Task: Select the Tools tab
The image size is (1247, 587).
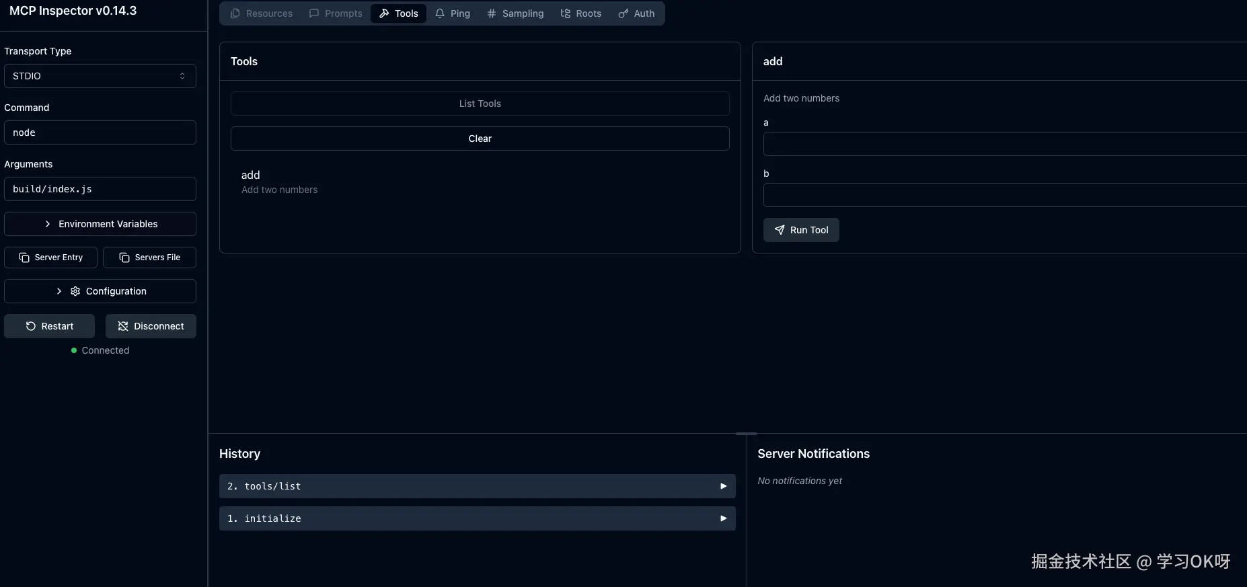Action: click(398, 13)
